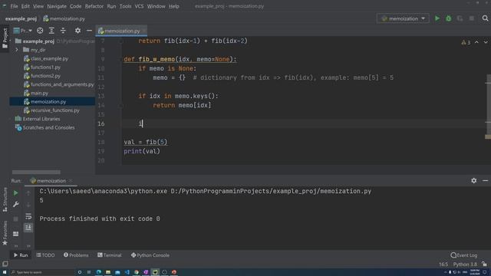This screenshot has width=491, height=276.
Task: Click the 16:5 line position in status bar
Action: 443,264
